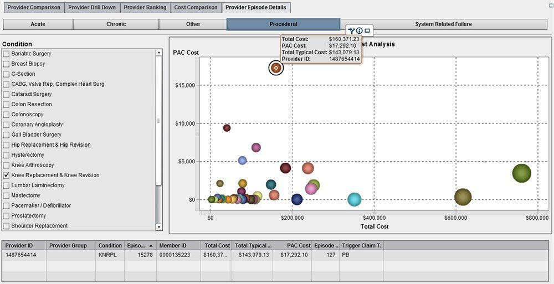554x284 pixels.
Task: Click the dark red bubble near $10,000 PAC cost
Action: point(227,128)
